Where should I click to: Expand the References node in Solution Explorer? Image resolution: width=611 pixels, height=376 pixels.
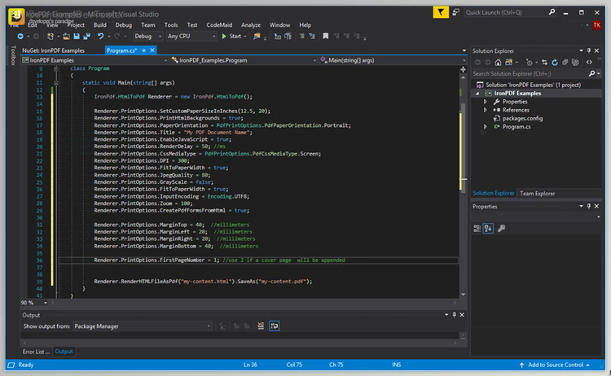point(486,110)
